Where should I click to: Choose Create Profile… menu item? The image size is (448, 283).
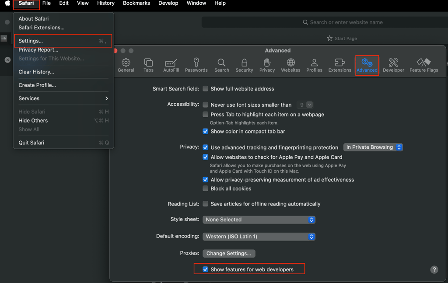click(x=63, y=85)
